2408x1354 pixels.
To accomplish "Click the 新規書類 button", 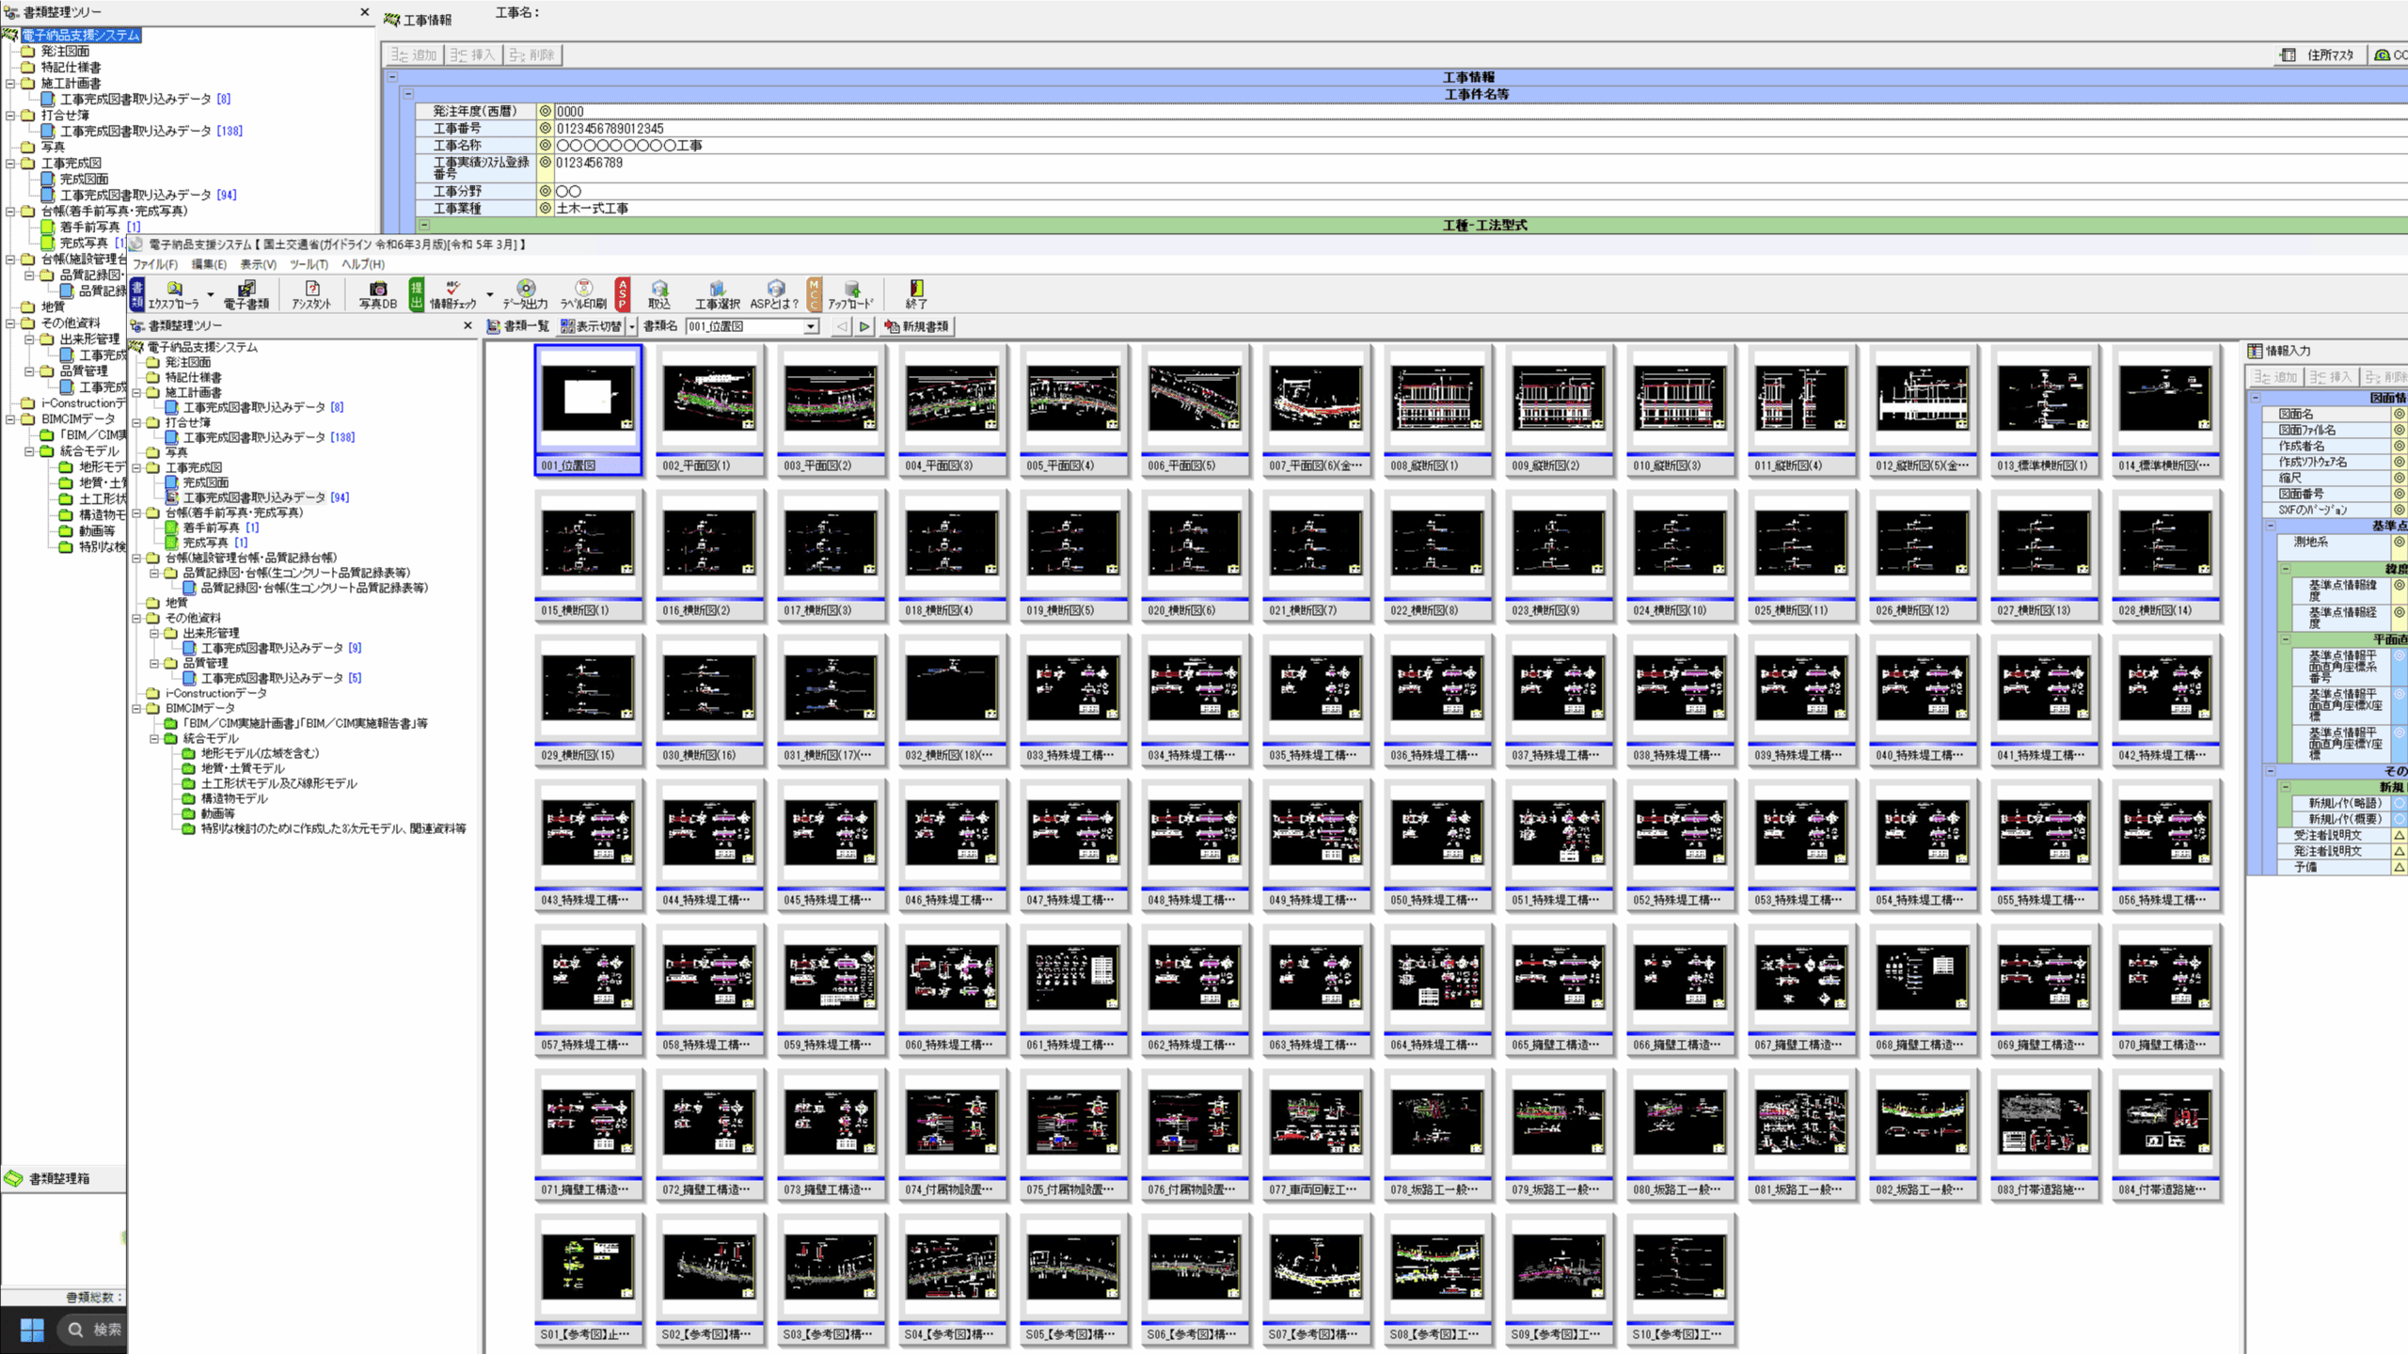I will [917, 326].
